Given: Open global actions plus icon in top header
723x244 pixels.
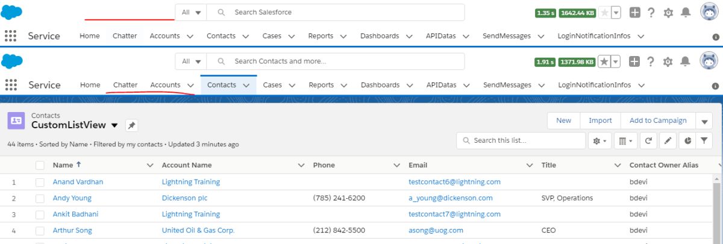Looking at the screenshot, I should point(634,12).
